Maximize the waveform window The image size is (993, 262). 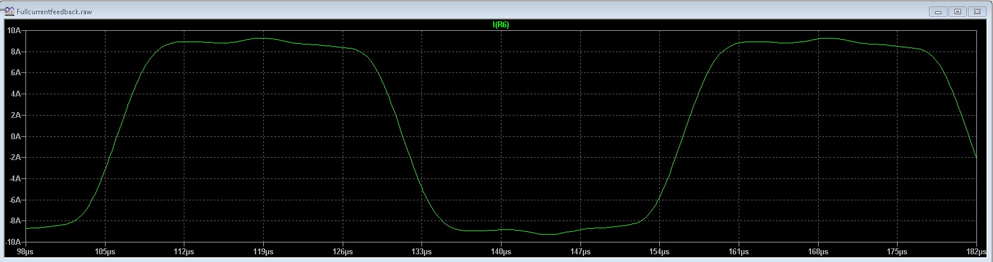coord(958,11)
